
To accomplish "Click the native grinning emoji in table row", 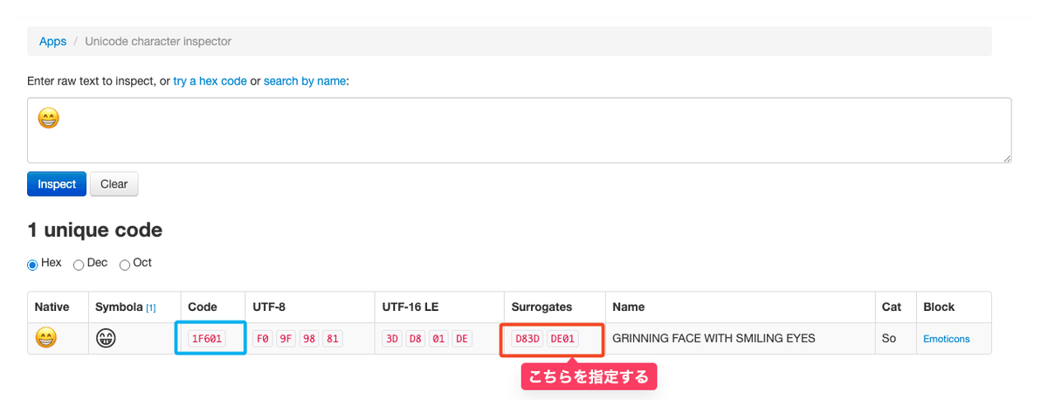I will [x=46, y=338].
